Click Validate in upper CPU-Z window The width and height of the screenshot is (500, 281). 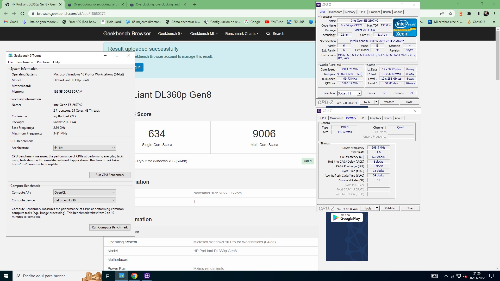[389, 102]
